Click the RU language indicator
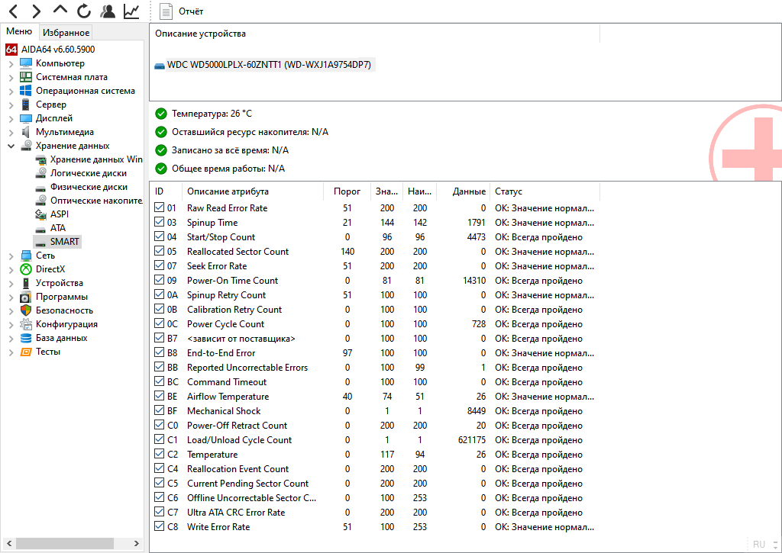 coord(758,545)
